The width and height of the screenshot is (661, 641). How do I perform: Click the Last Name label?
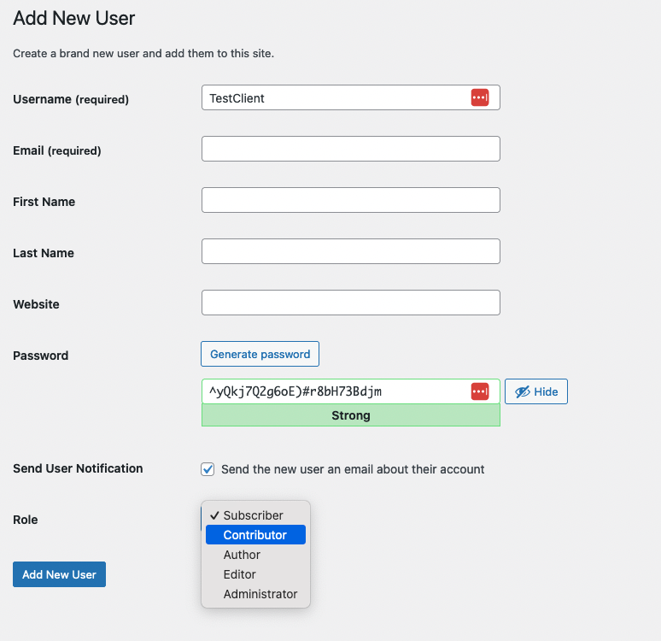click(x=44, y=253)
